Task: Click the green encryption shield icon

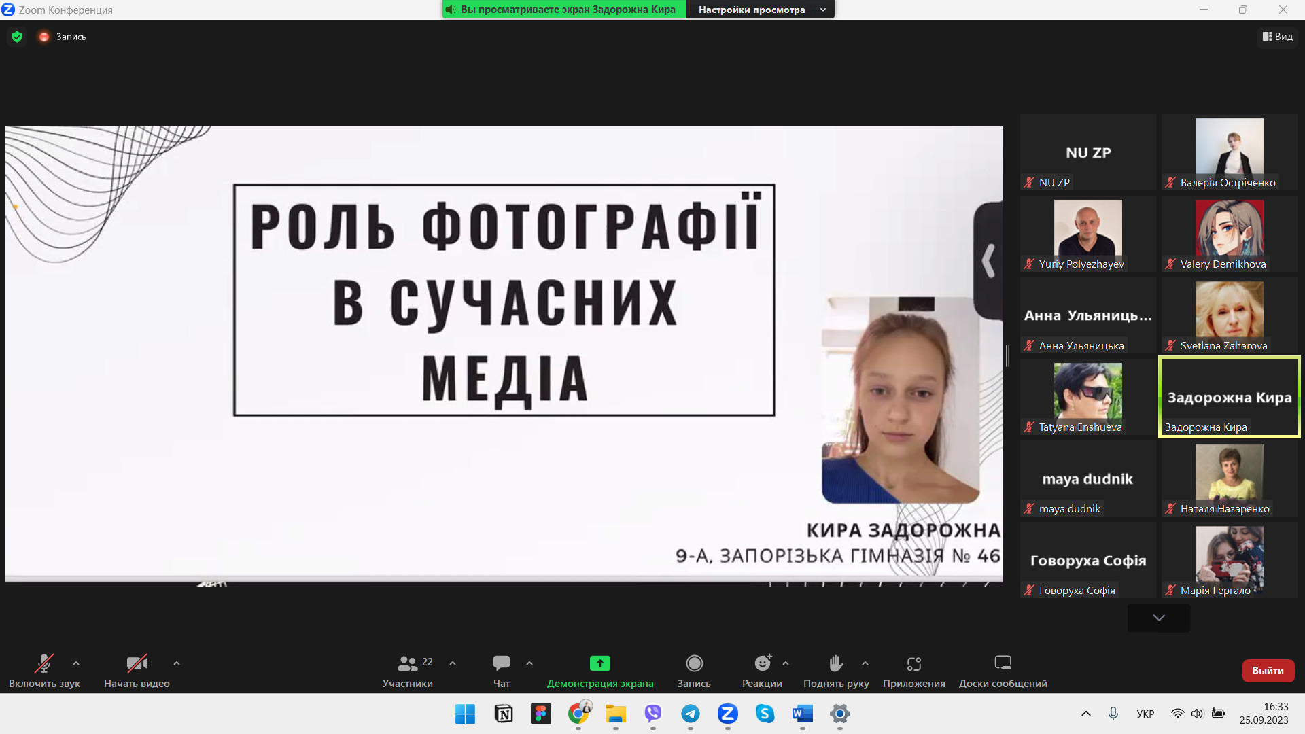Action: [x=17, y=37]
